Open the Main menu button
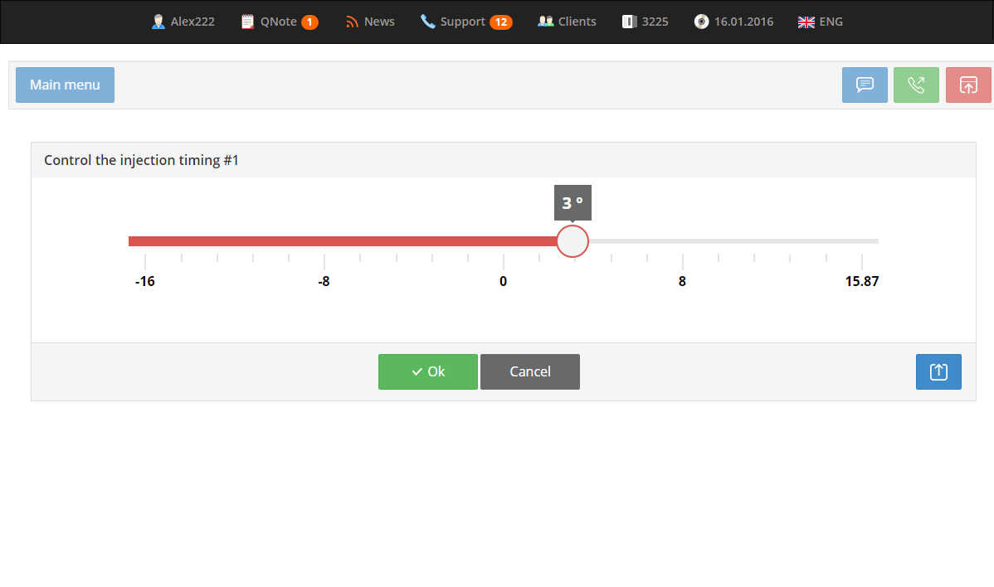 65,85
